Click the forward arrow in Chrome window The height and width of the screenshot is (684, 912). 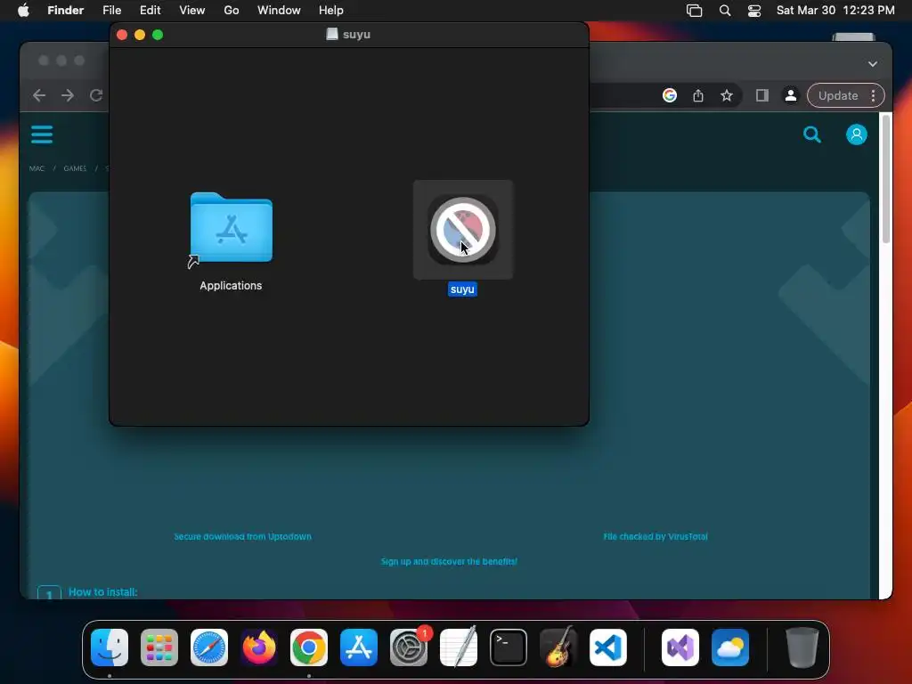(x=68, y=95)
